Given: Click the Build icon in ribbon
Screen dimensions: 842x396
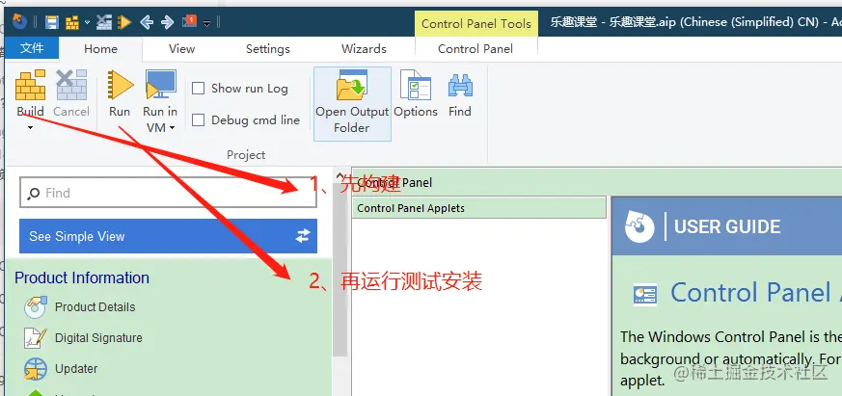Looking at the screenshot, I should tap(30, 85).
